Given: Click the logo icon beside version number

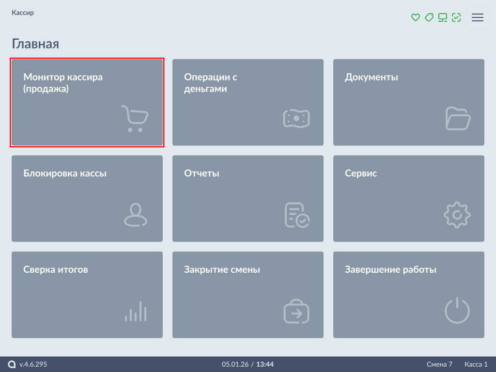Looking at the screenshot, I should [12, 364].
